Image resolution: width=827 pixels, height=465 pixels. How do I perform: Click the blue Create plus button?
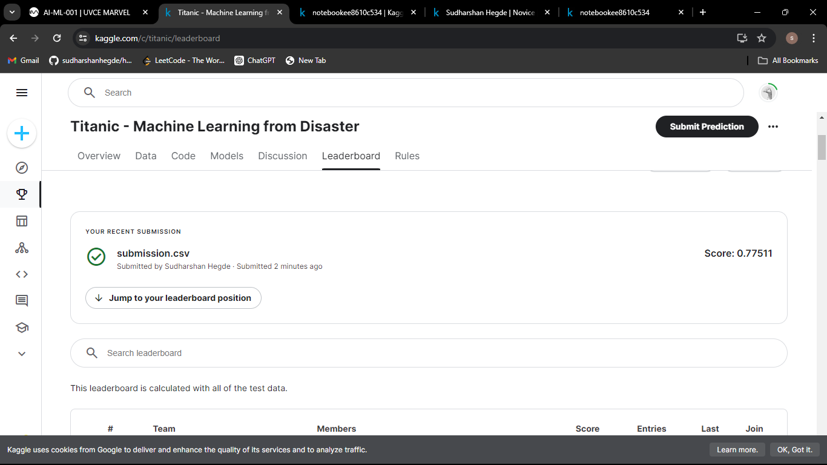pyautogui.click(x=22, y=133)
